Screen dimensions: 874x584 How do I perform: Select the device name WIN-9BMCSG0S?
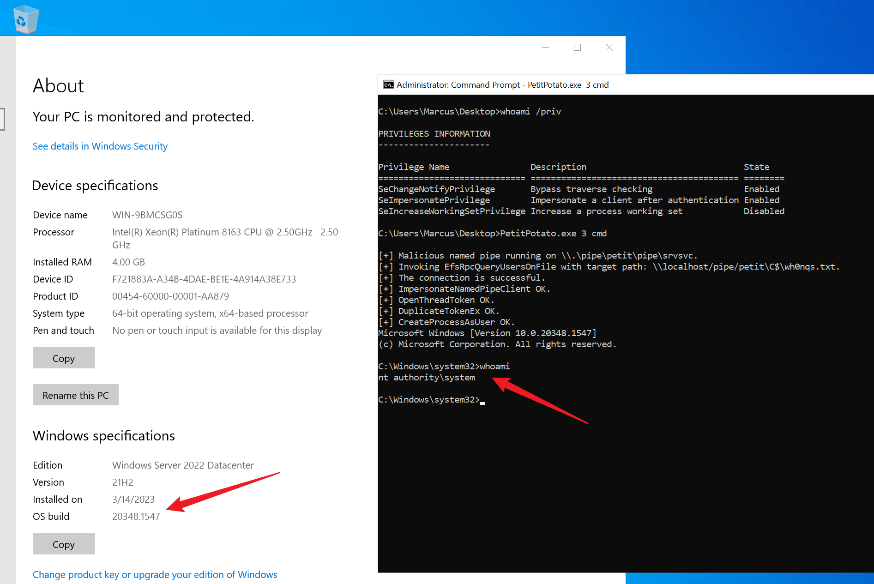(x=147, y=215)
